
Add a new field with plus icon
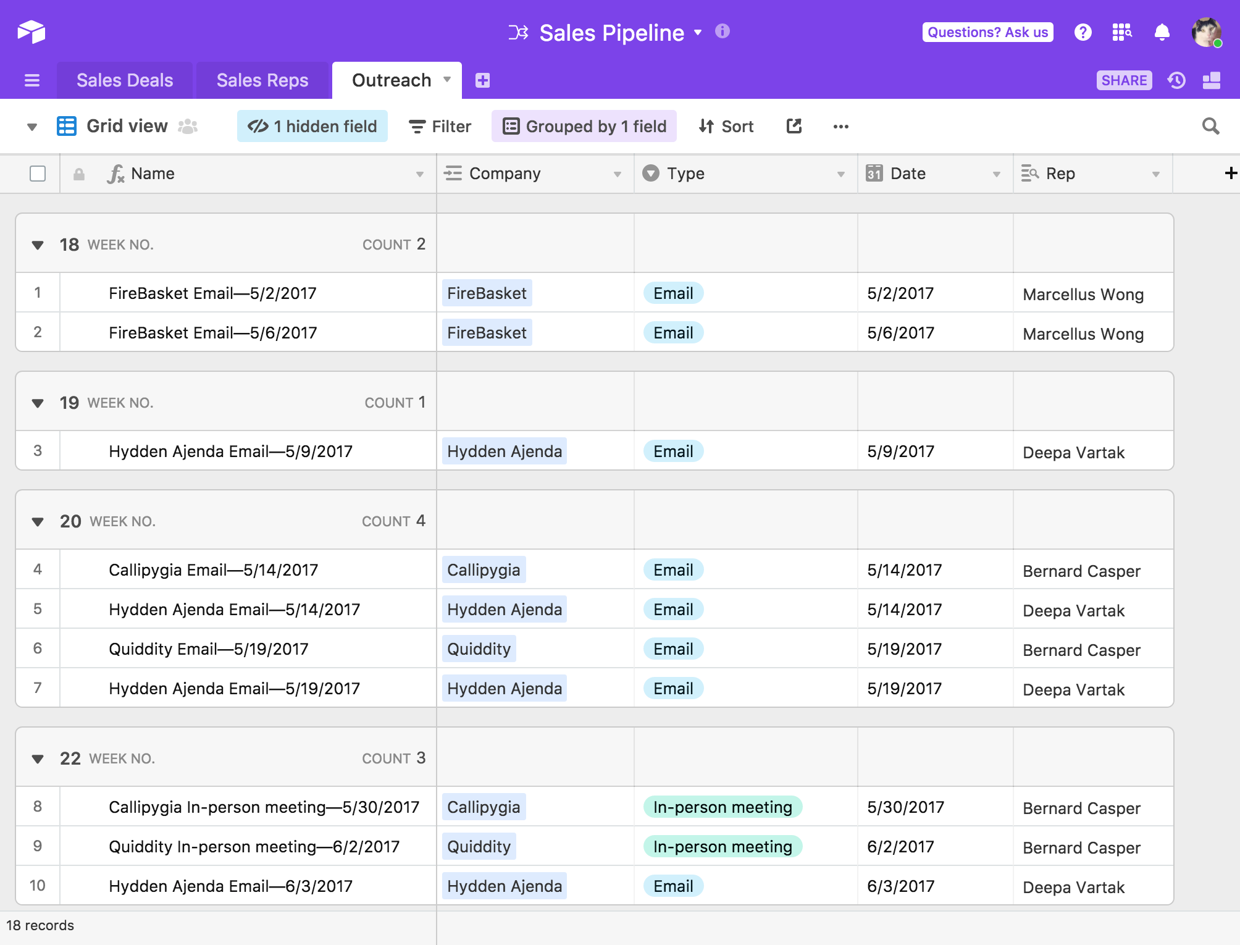point(1230,174)
